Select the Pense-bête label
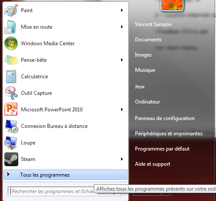Image resolution: width=216 pixels, height=201 pixels. (x=34, y=60)
